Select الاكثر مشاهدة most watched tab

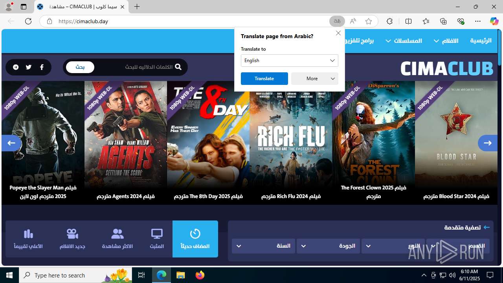pyautogui.click(x=117, y=239)
